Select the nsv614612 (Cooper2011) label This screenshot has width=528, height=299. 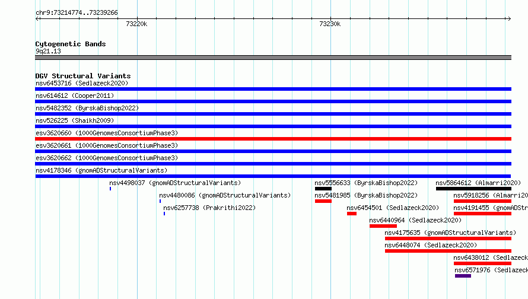(75, 96)
